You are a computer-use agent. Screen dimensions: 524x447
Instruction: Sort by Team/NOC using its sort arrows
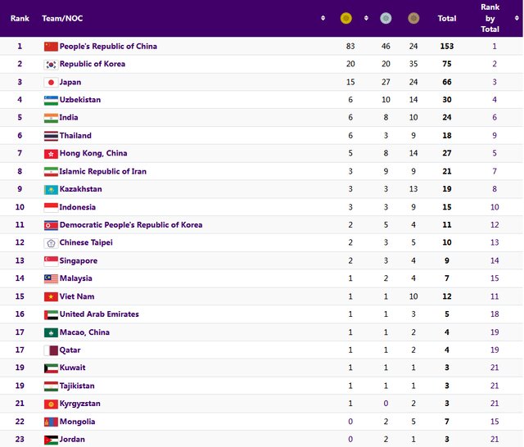(323, 18)
